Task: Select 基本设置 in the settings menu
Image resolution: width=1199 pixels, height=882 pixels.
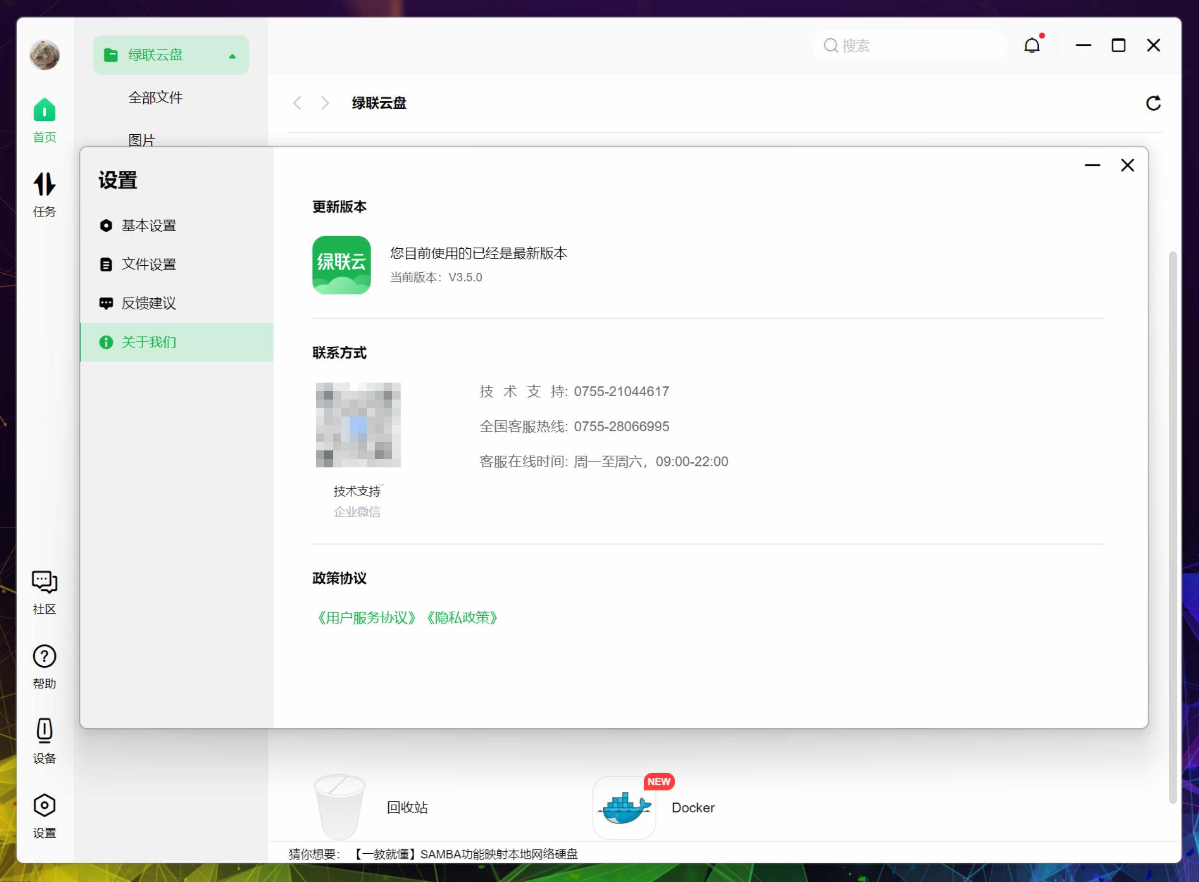Action: 149,225
